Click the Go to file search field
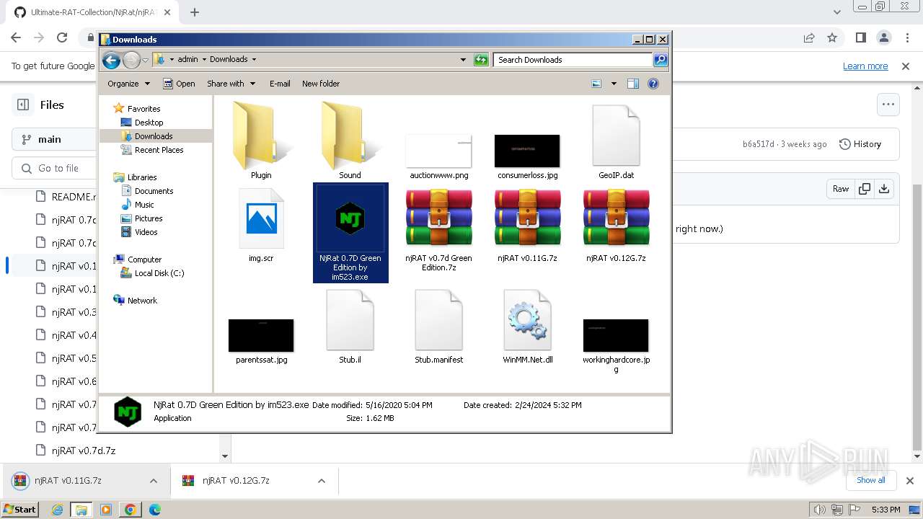Image resolution: width=923 pixels, height=519 pixels. (x=54, y=168)
